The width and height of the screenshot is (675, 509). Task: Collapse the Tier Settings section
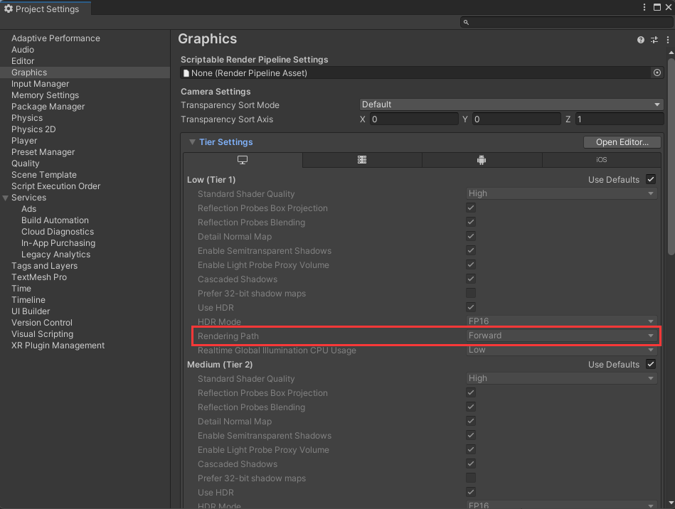click(192, 142)
